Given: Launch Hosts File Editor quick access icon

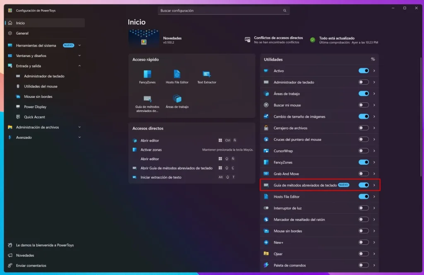Looking at the screenshot, I should point(177,77).
